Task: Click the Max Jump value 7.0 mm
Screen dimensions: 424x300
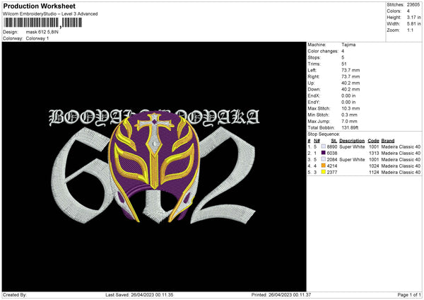Action: point(349,121)
